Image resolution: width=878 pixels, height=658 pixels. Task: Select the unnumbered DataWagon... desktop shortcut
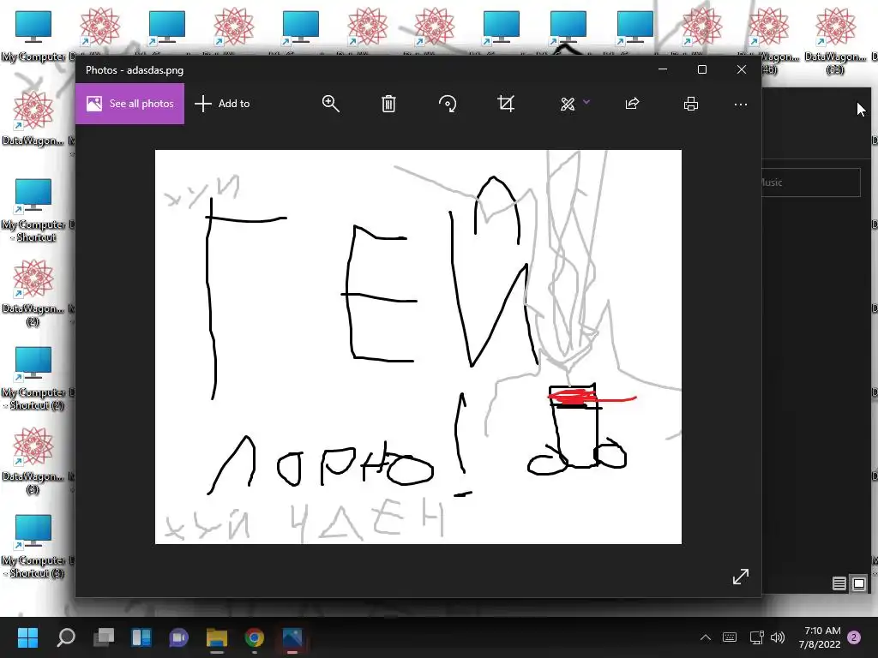pyautogui.click(x=33, y=119)
